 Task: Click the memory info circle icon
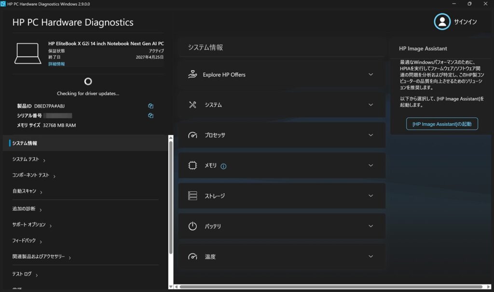[223, 166]
